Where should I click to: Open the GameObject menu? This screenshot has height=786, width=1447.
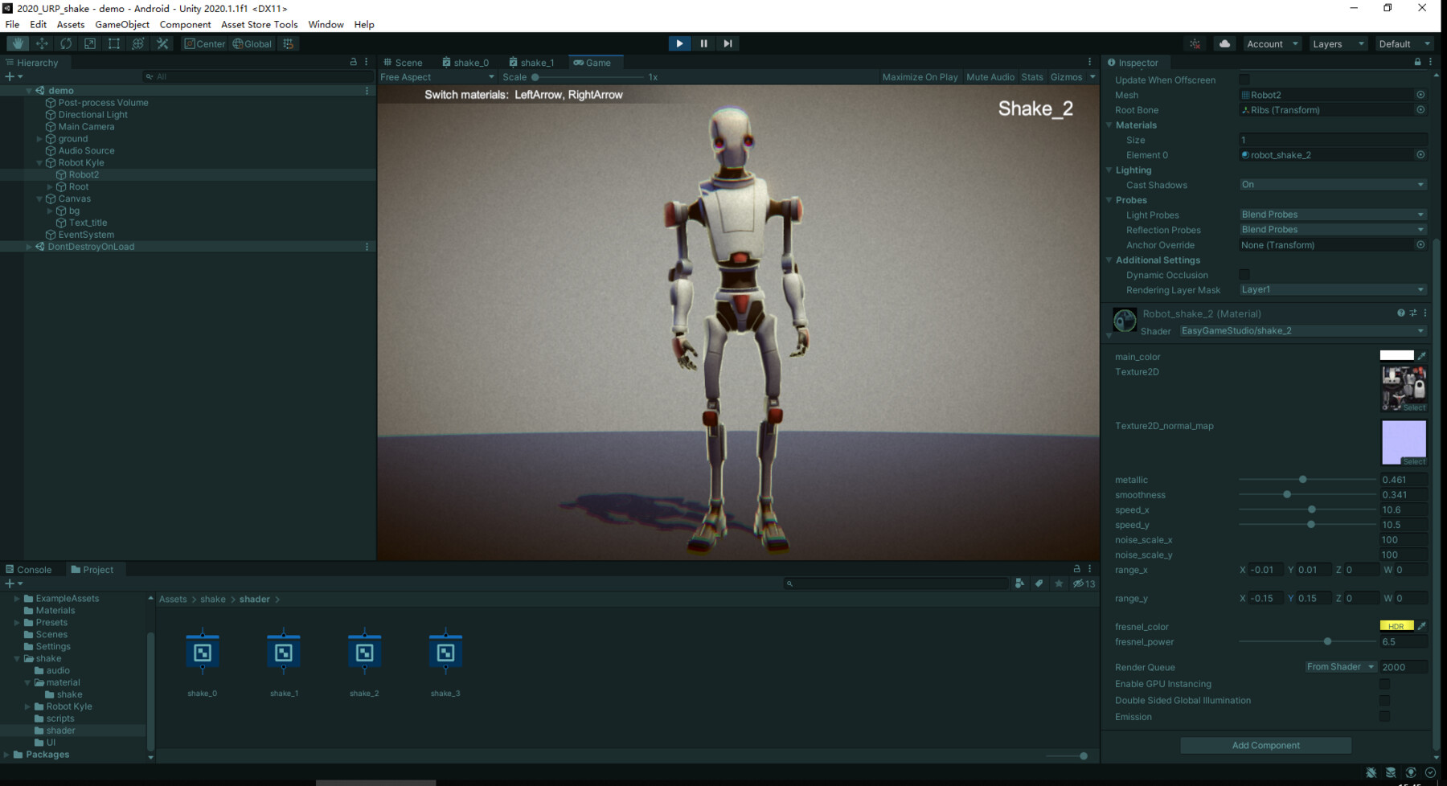click(x=121, y=24)
